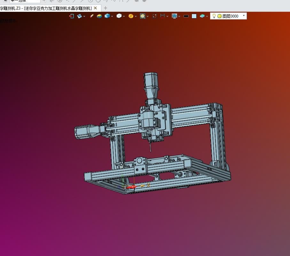Expand the dropdown arrow beside the magnifier icon

click(147, 16)
